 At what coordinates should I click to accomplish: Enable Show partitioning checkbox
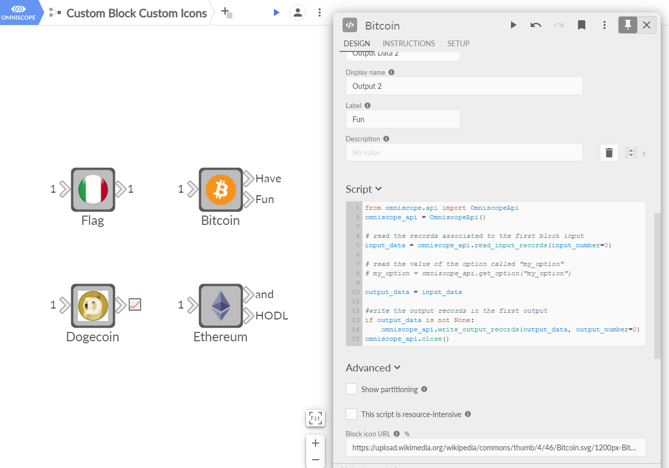click(x=351, y=389)
